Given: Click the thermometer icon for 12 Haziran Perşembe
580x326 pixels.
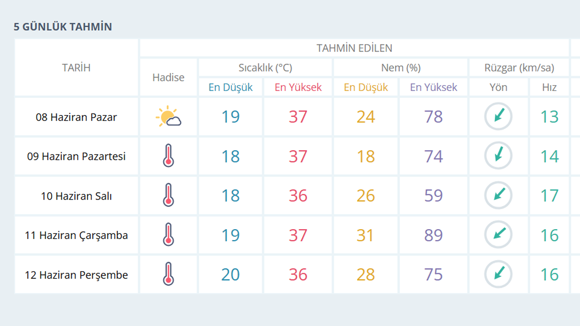Looking at the screenshot, I should [169, 274].
